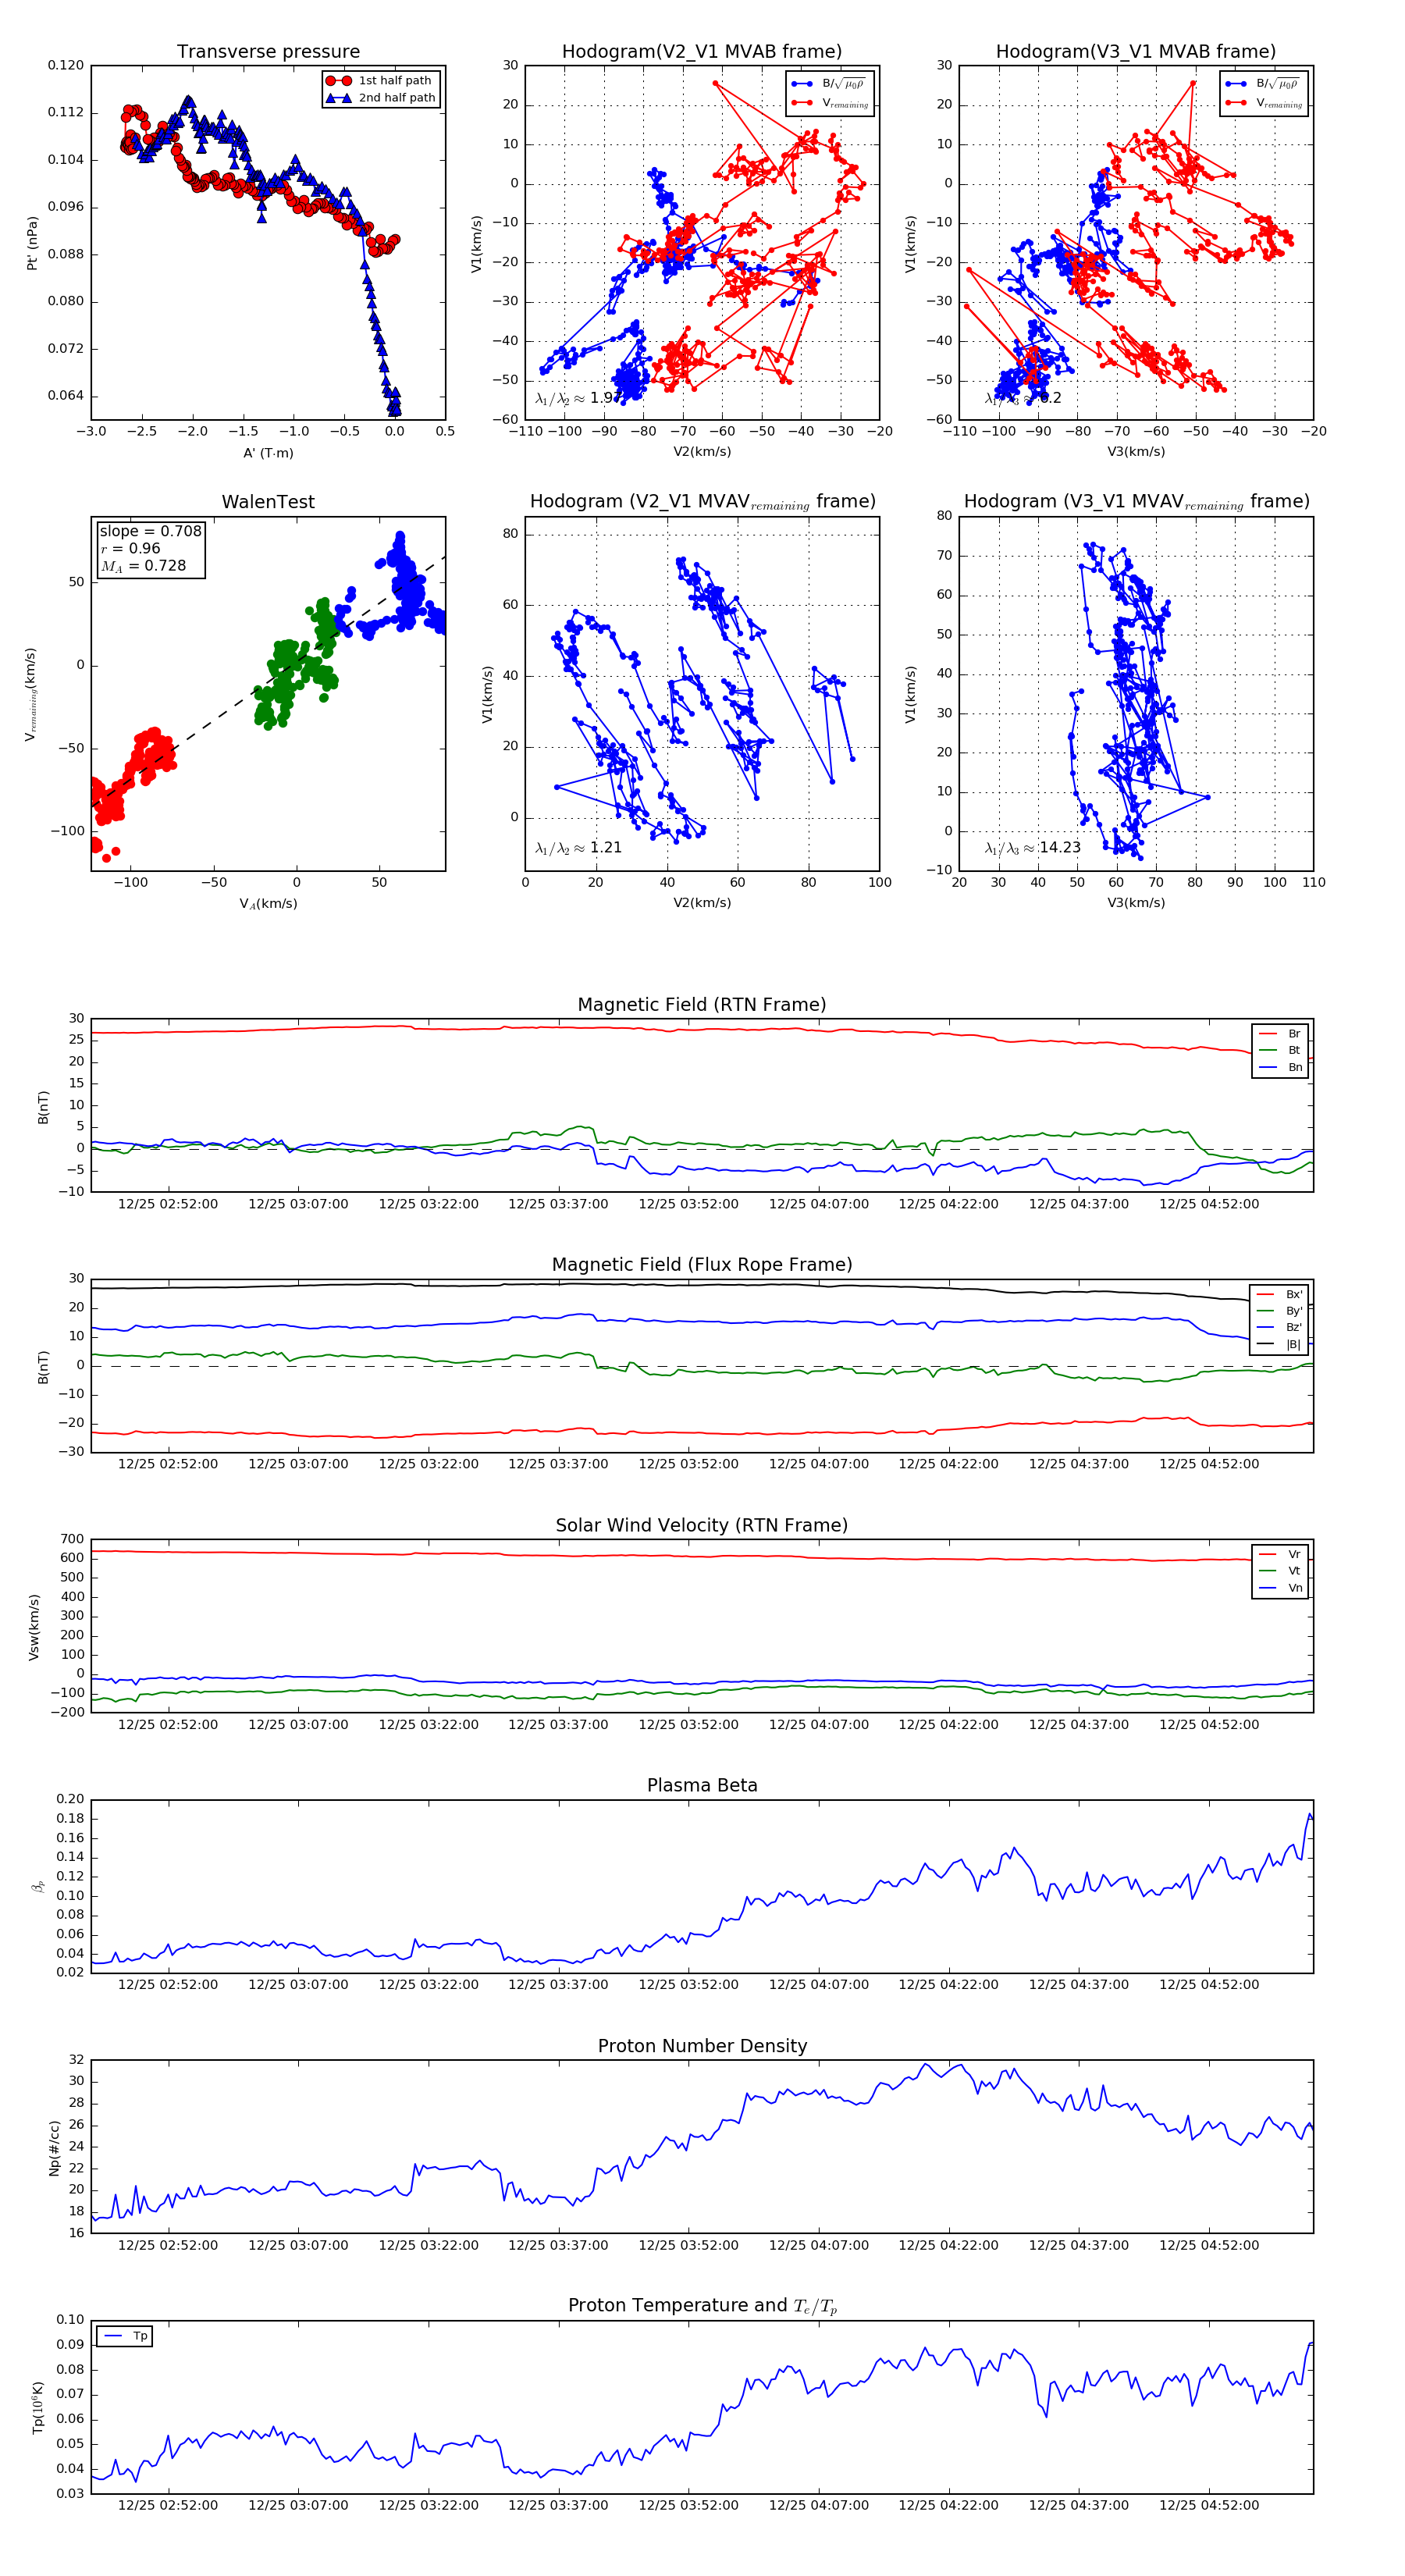Click B/√μ0ρ legend entry in V3_V1 MVAB hodogram
Screen dimensions: 1405x2576
pos(1262,84)
